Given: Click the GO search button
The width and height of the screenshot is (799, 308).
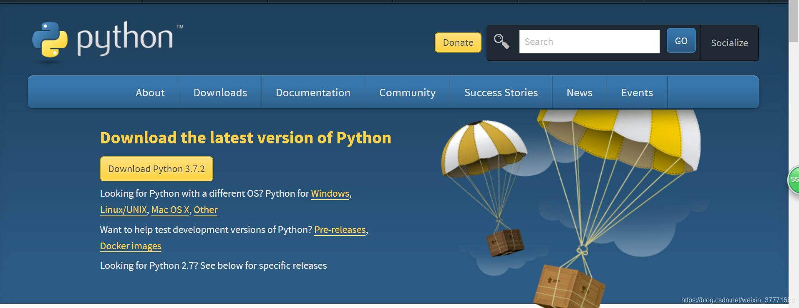Looking at the screenshot, I should click(x=681, y=41).
